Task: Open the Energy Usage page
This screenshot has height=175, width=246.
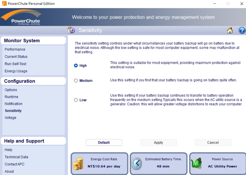Action: pyautogui.click(x=16, y=71)
